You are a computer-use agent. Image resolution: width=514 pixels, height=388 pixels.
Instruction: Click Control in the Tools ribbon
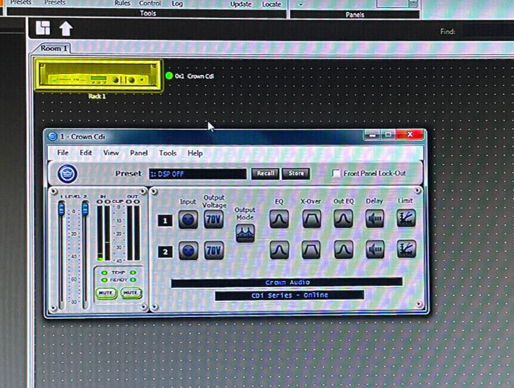tap(150, 3)
